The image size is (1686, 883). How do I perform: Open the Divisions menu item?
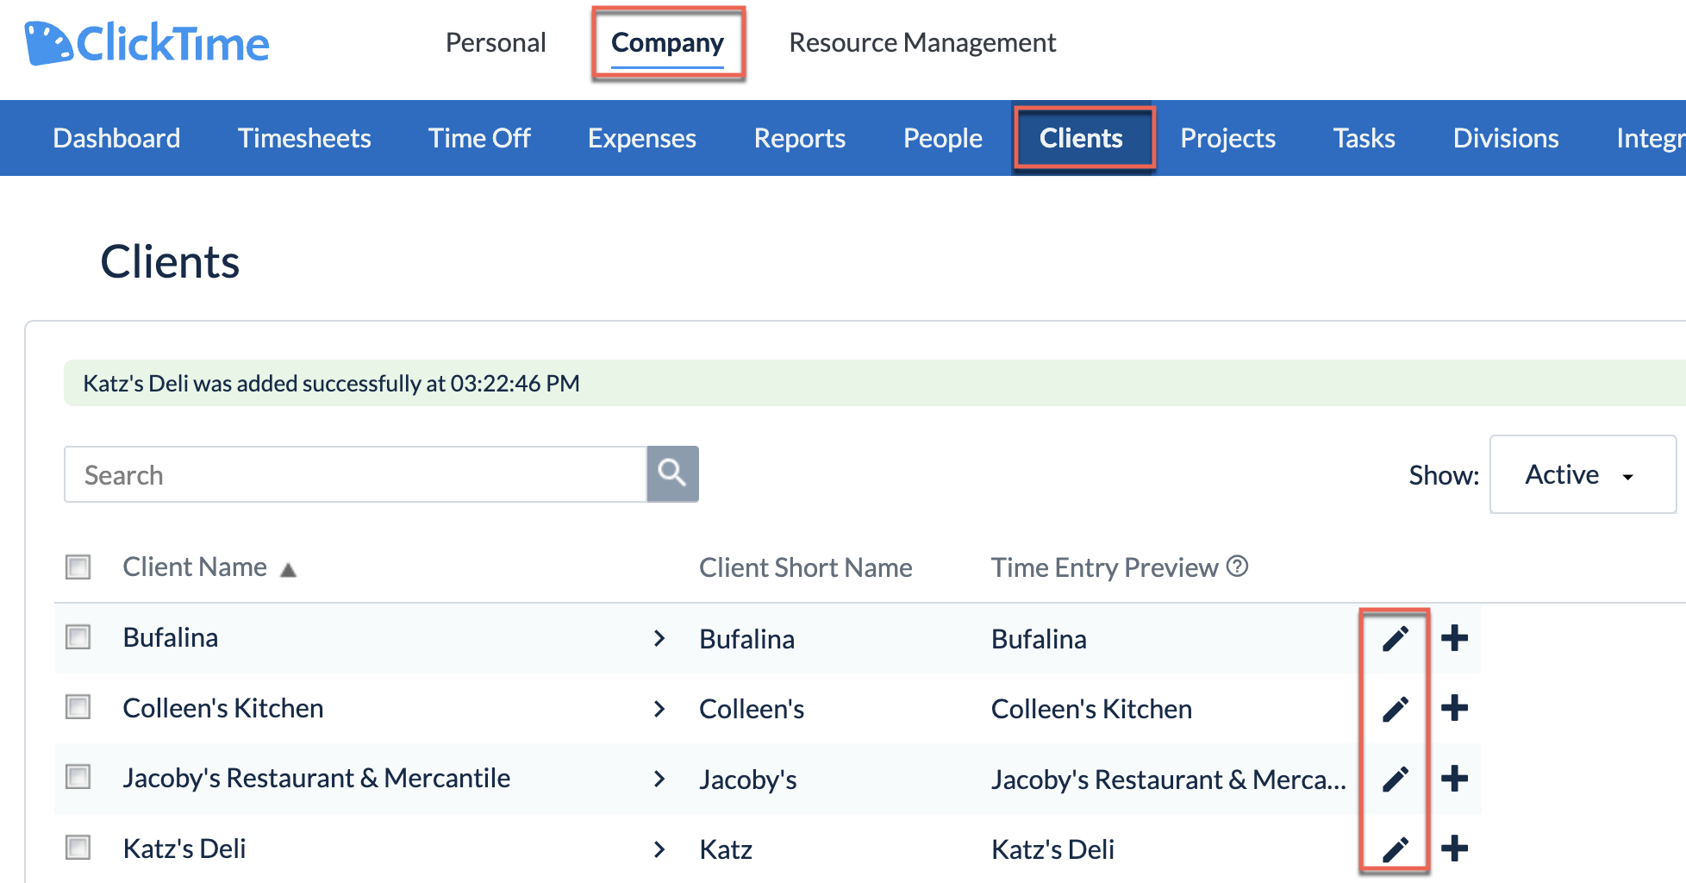click(1506, 138)
